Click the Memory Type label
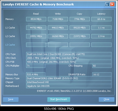This screenshot has height=111, width=118. (x=12, y=78)
